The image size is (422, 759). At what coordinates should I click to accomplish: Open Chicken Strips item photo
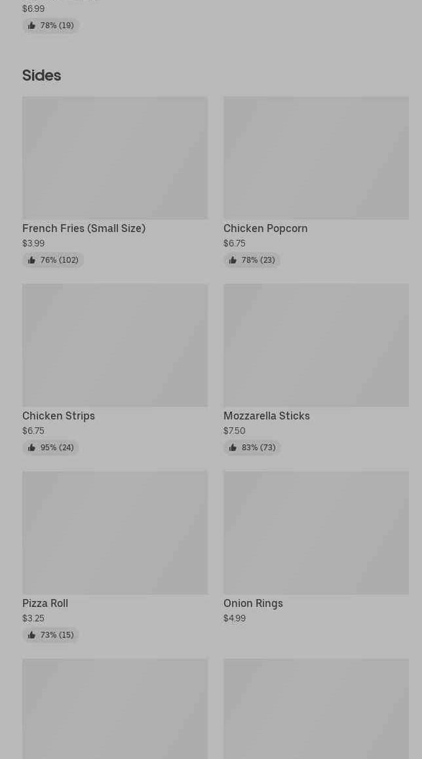[x=115, y=345]
